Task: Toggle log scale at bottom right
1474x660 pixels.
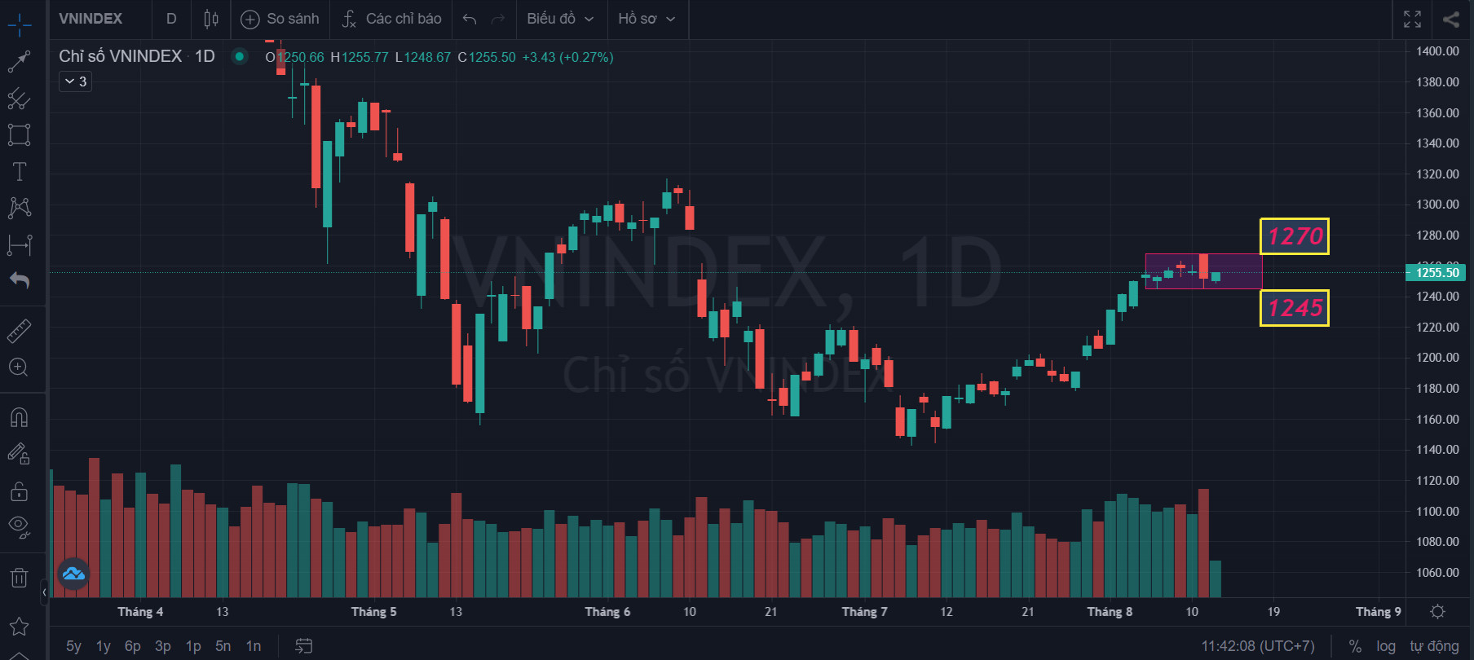Action: (1385, 646)
